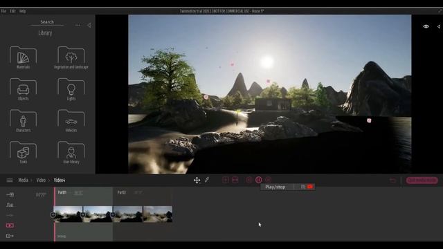Open the Objects library folder
This screenshot has width=443, height=249.
click(x=23, y=89)
